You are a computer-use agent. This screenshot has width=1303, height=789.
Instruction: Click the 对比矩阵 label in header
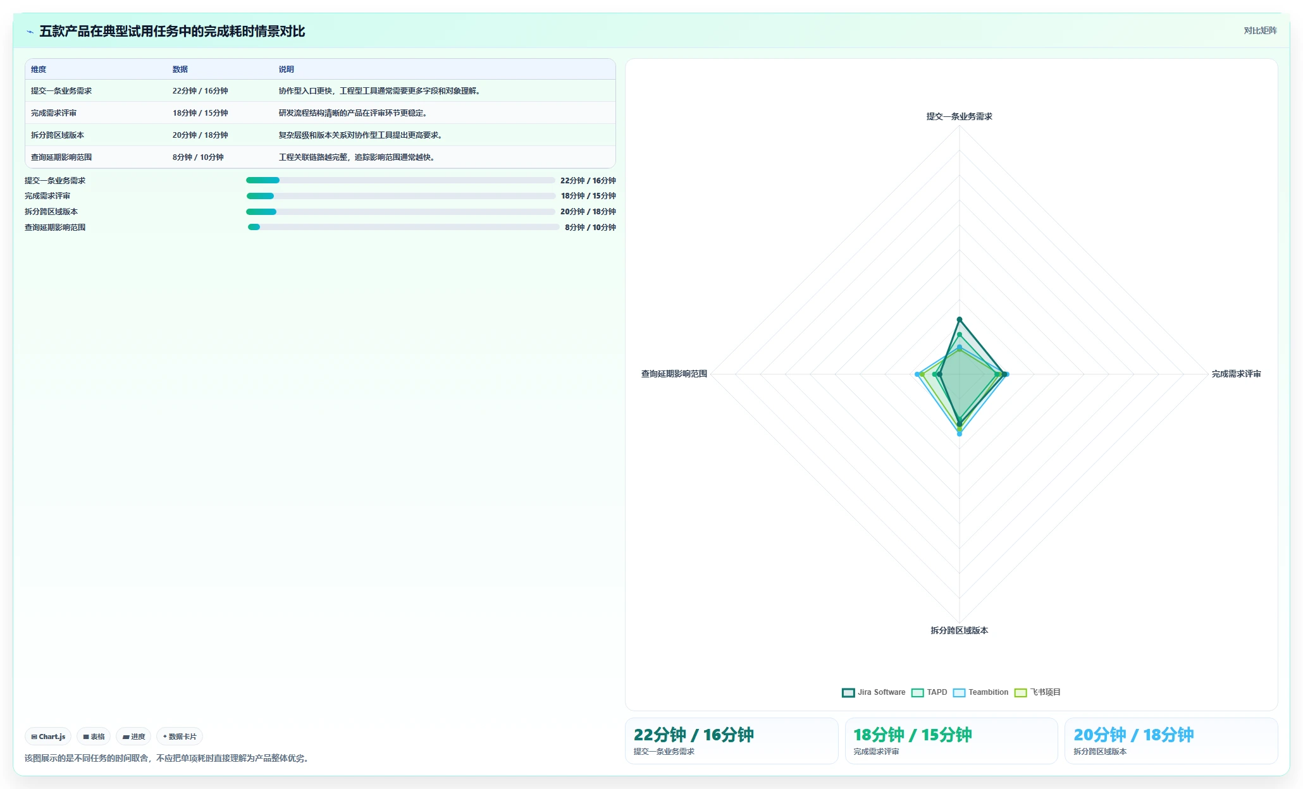1260,30
